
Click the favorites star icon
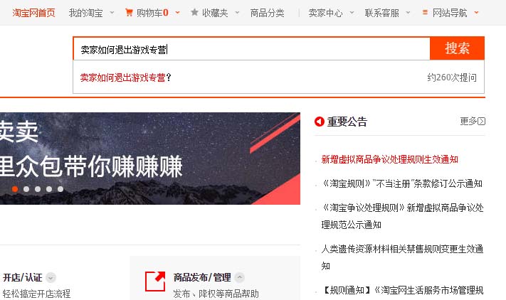(x=194, y=12)
